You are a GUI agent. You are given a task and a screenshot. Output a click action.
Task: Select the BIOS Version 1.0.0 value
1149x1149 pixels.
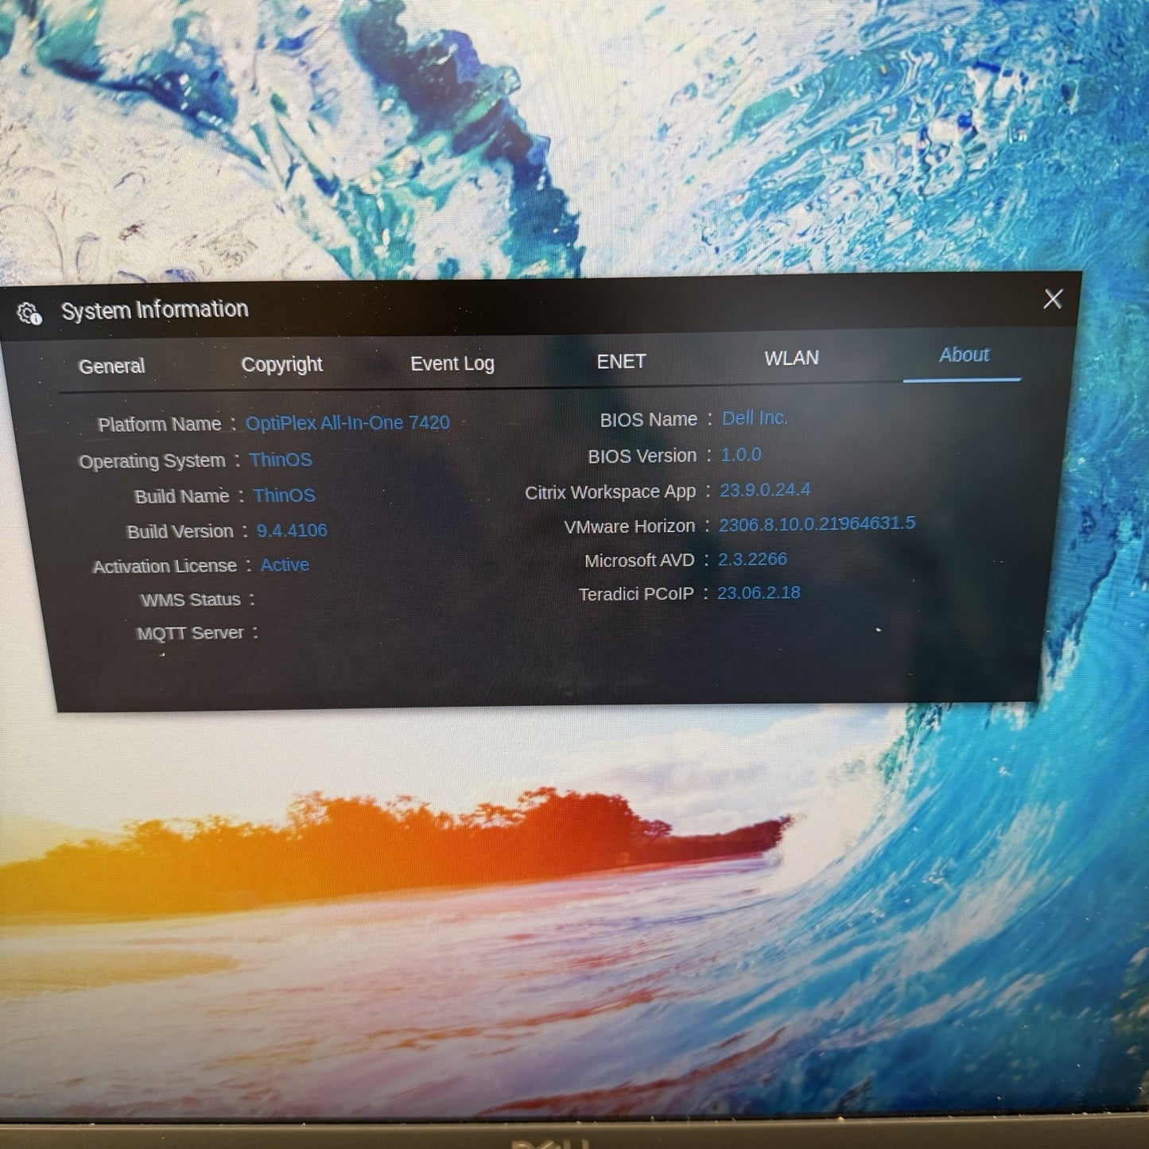click(x=741, y=455)
